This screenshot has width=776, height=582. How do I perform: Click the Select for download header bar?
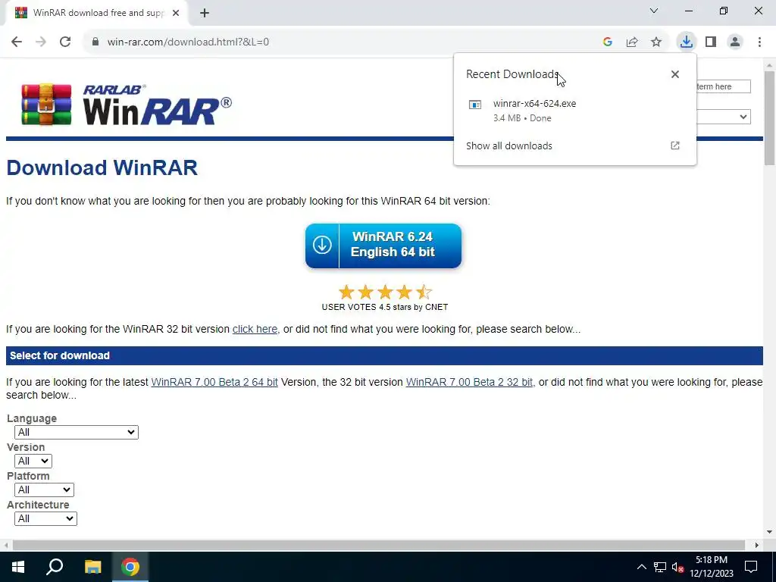[384, 356]
